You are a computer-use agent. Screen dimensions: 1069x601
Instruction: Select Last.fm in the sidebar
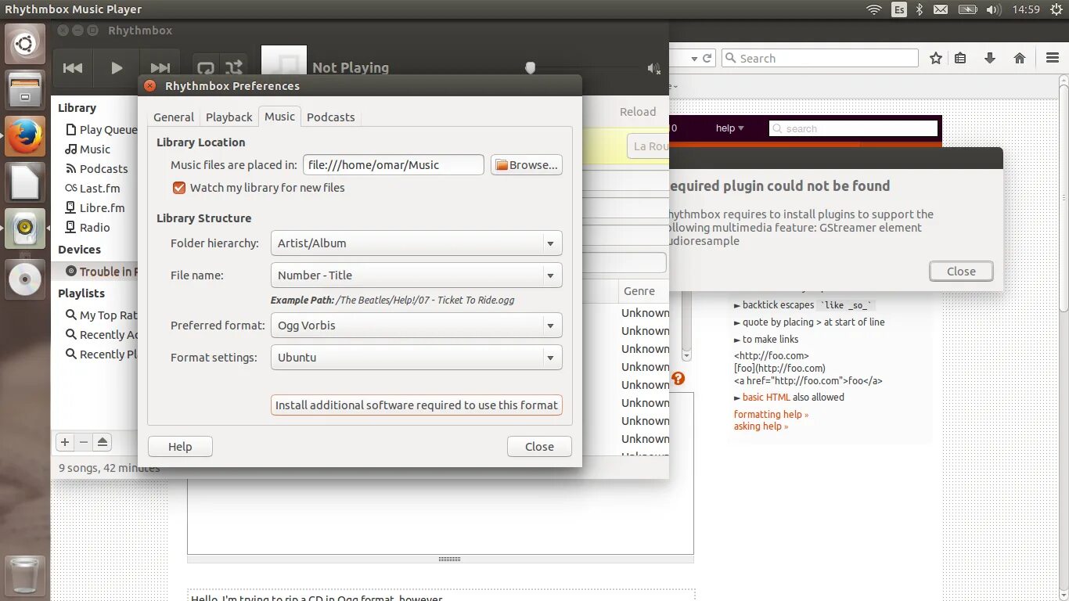pos(92,189)
